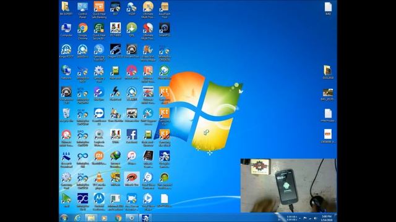The image size is (396, 222).
Task: Open the green arrow shortcut in bottom-left corner
Action: click(66, 201)
